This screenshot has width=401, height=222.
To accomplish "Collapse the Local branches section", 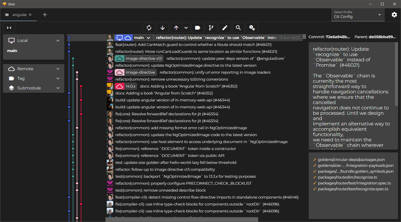I will (58, 40).
